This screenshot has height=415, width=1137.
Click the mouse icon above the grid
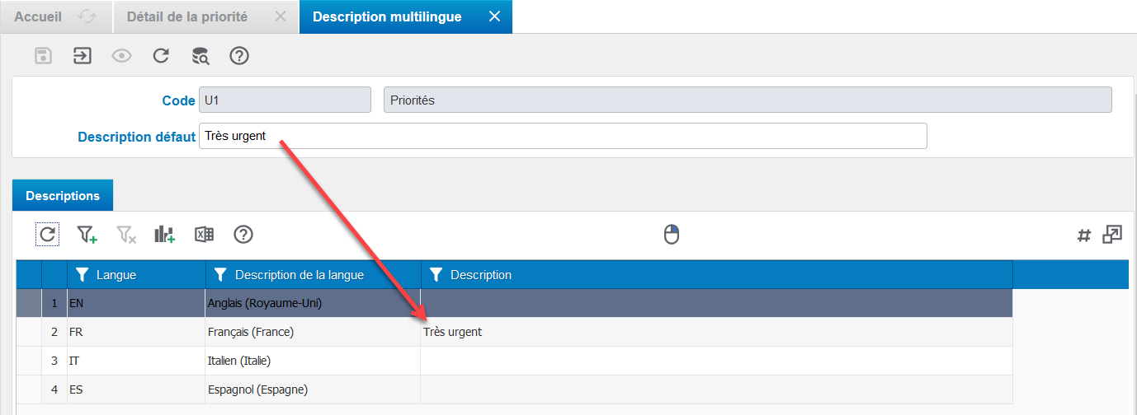click(672, 235)
